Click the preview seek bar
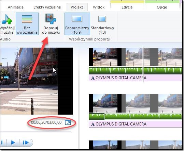184x151 pixels. (36, 132)
